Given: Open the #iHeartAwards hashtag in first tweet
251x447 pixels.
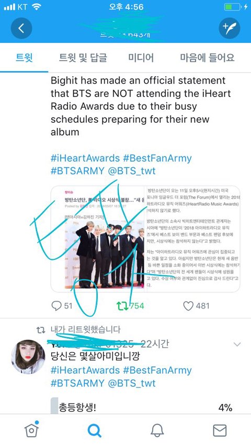Looking at the screenshot, I should 85,158.
